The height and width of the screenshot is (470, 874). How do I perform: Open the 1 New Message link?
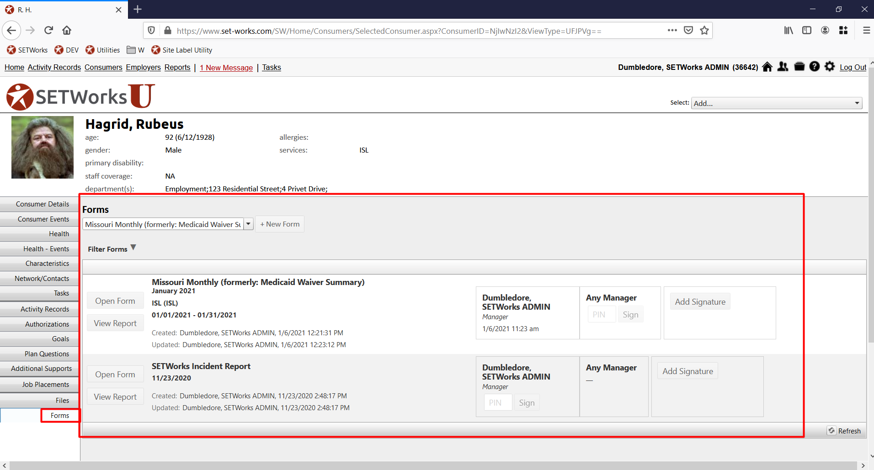[226, 68]
